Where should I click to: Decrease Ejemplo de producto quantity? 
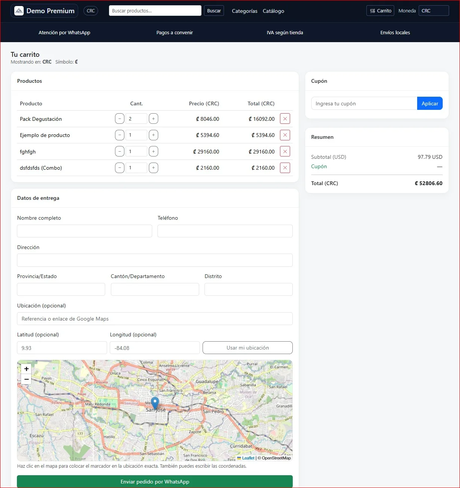pos(120,135)
